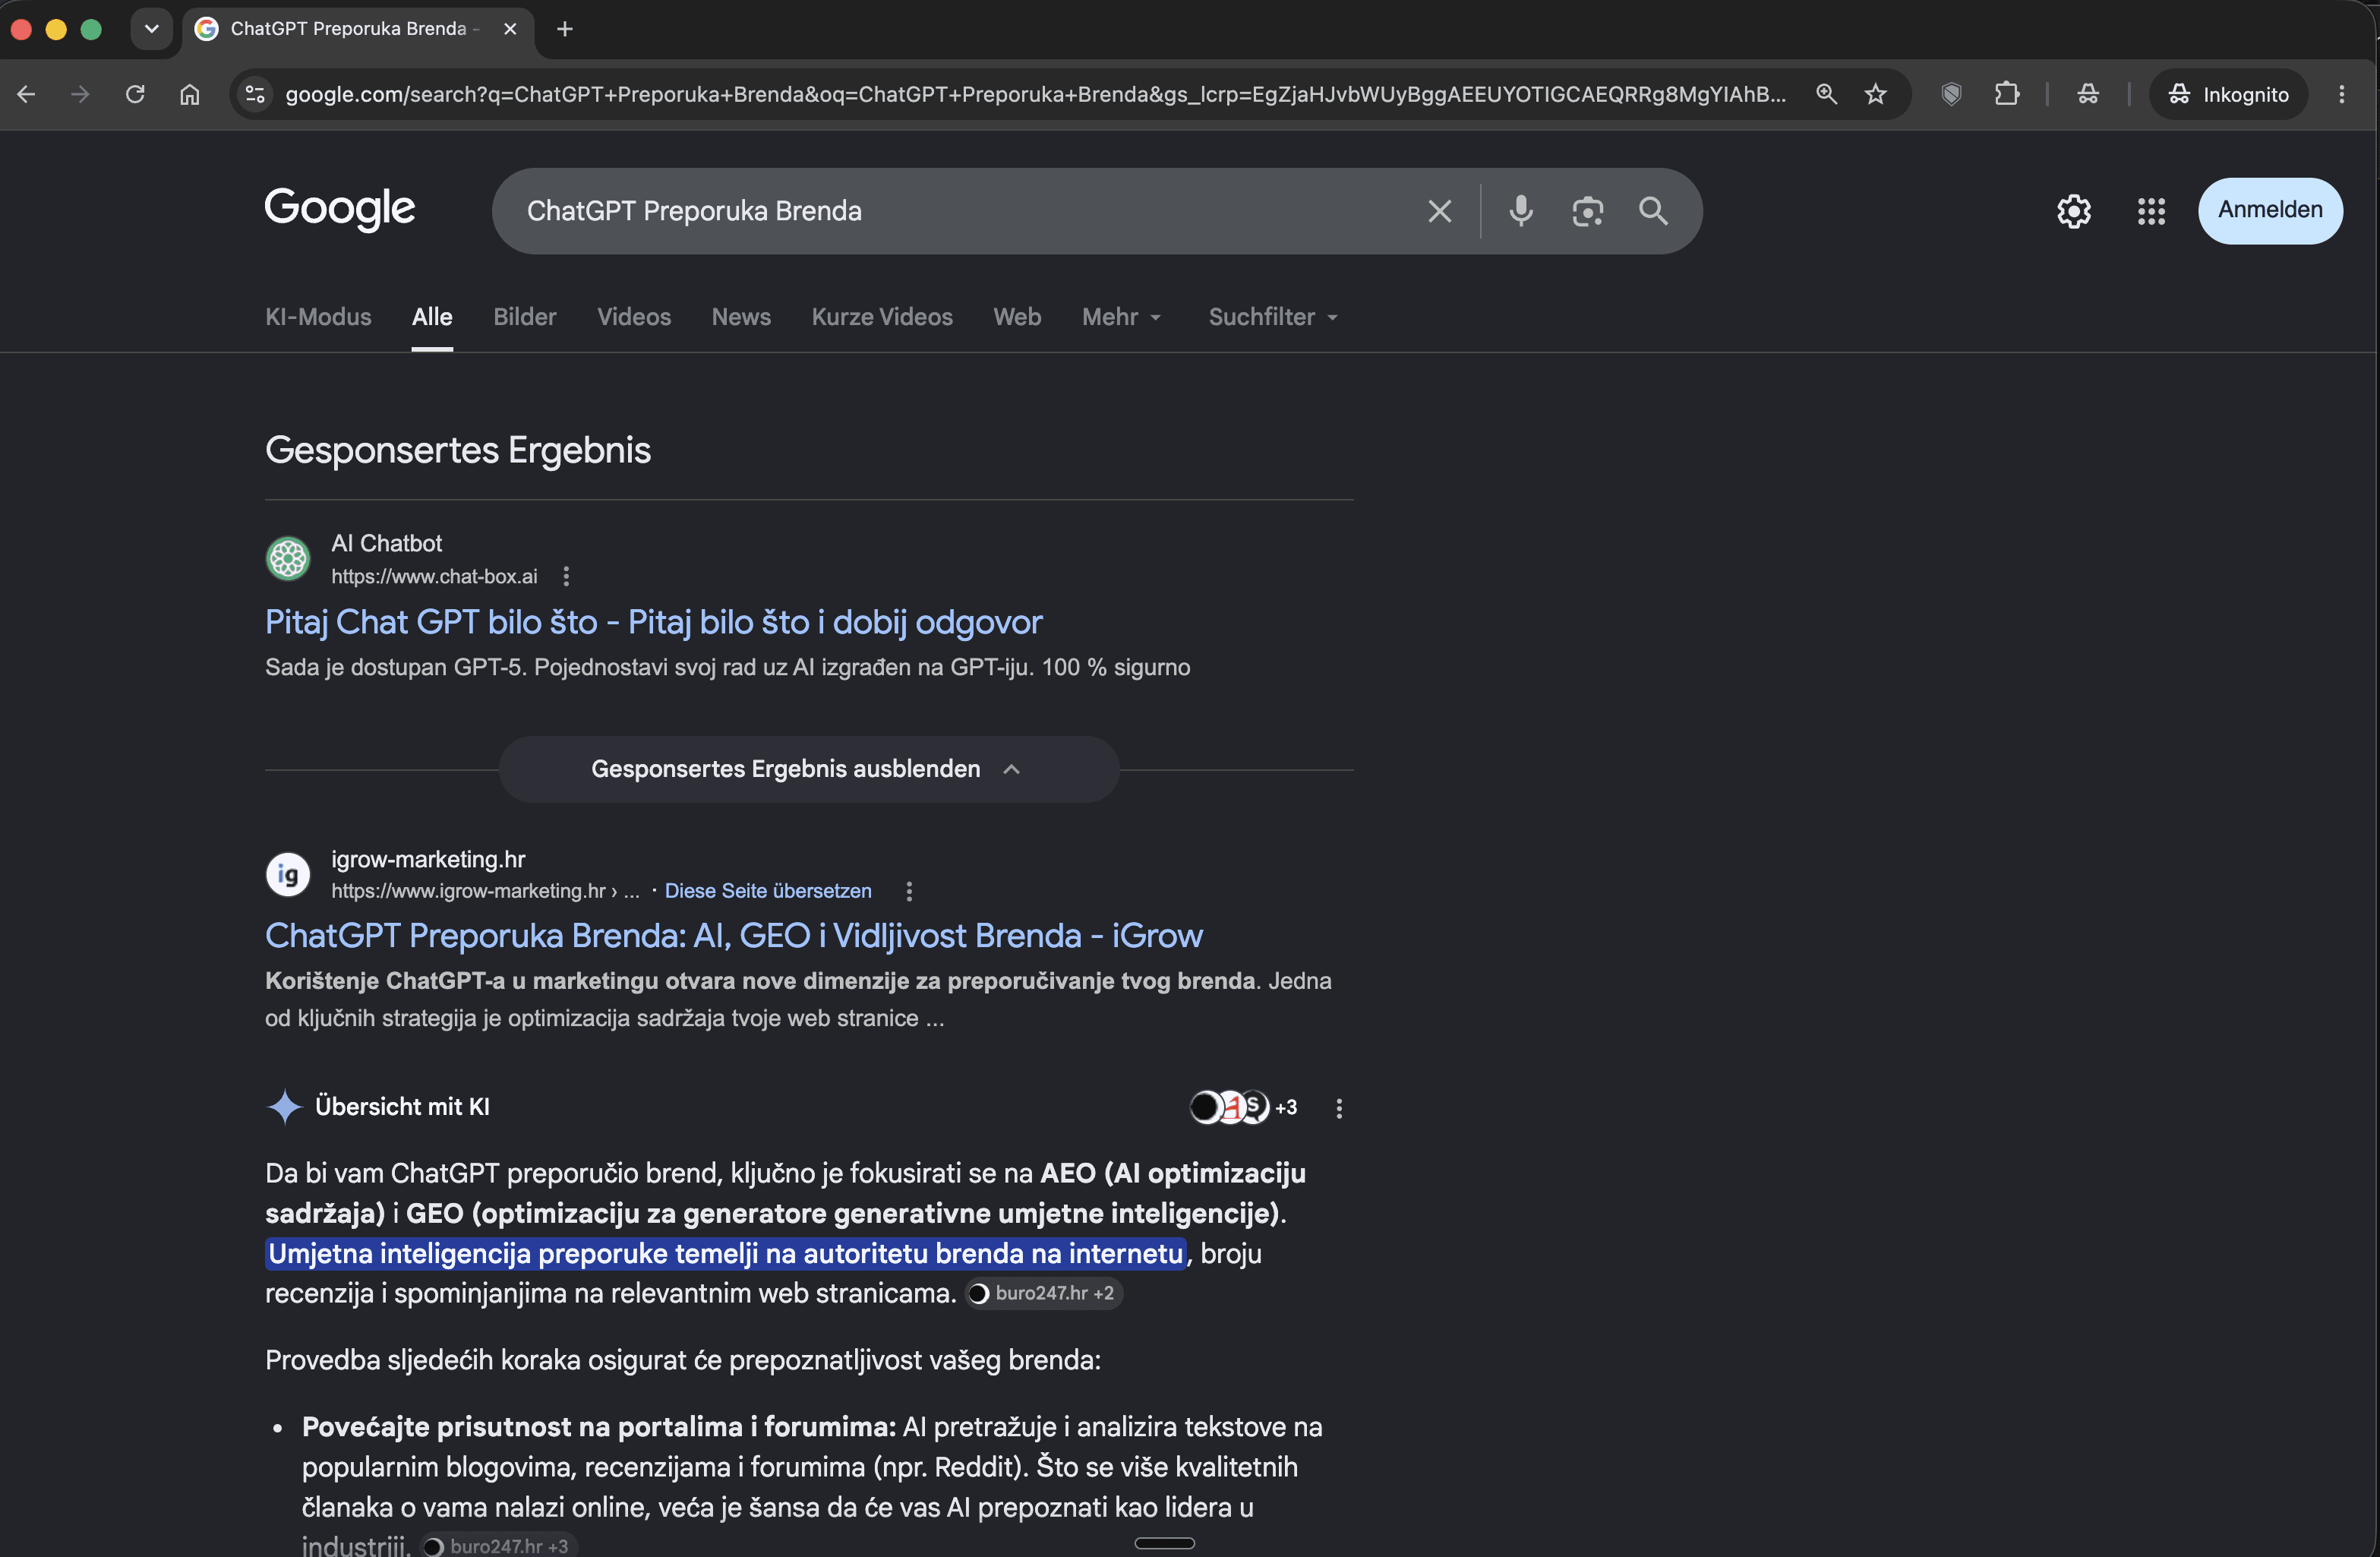Switch to Bilder tab
The image size is (2380, 1557).
pos(525,317)
